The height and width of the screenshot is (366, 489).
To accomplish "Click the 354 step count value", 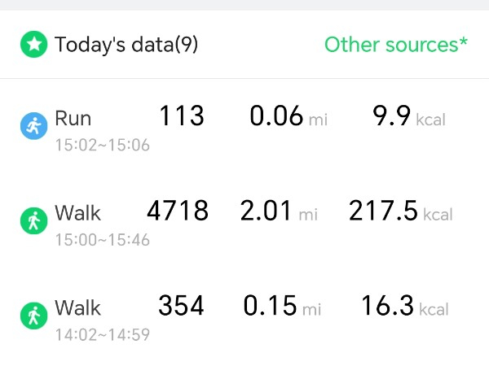I will [x=181, y=307].
